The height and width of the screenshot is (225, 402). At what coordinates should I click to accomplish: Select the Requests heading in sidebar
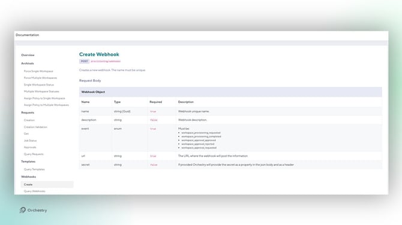[28, 113]
